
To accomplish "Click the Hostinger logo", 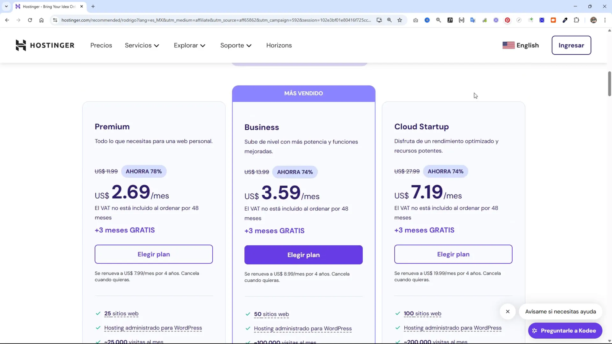I will (x=45, y=45).
